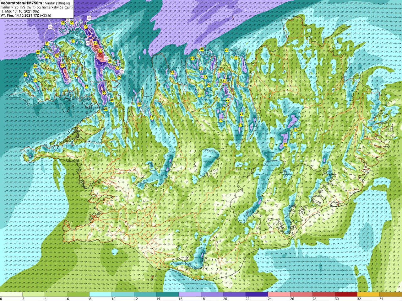Click the pale lavender 16–18 legend swatch
The height and width of the screenshot is (301, 402).
190,294
